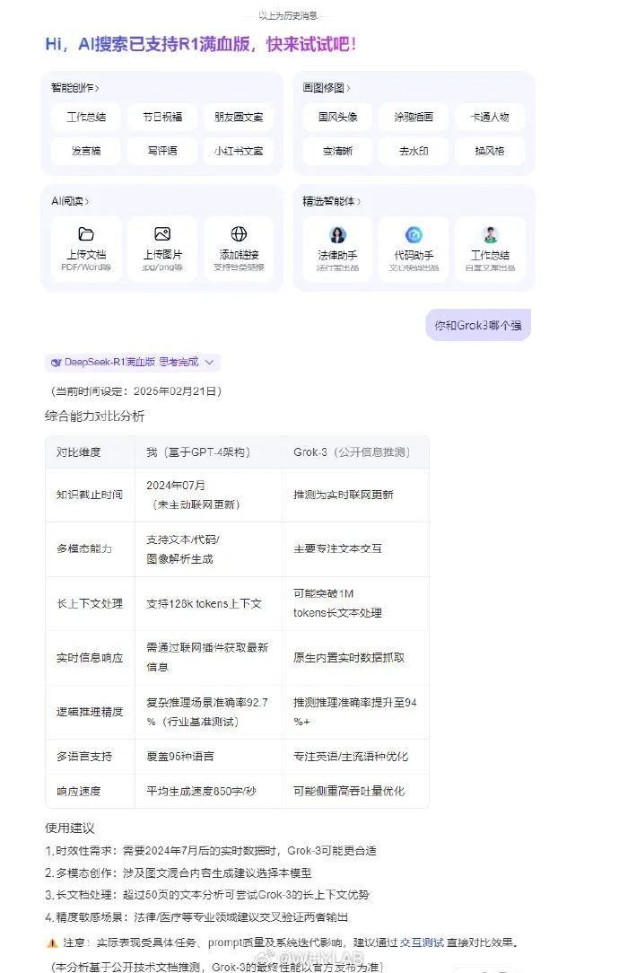The image size is (619, 973).
Task: Click the 实时信息响应 row label
Action: (x=90, y=658)
